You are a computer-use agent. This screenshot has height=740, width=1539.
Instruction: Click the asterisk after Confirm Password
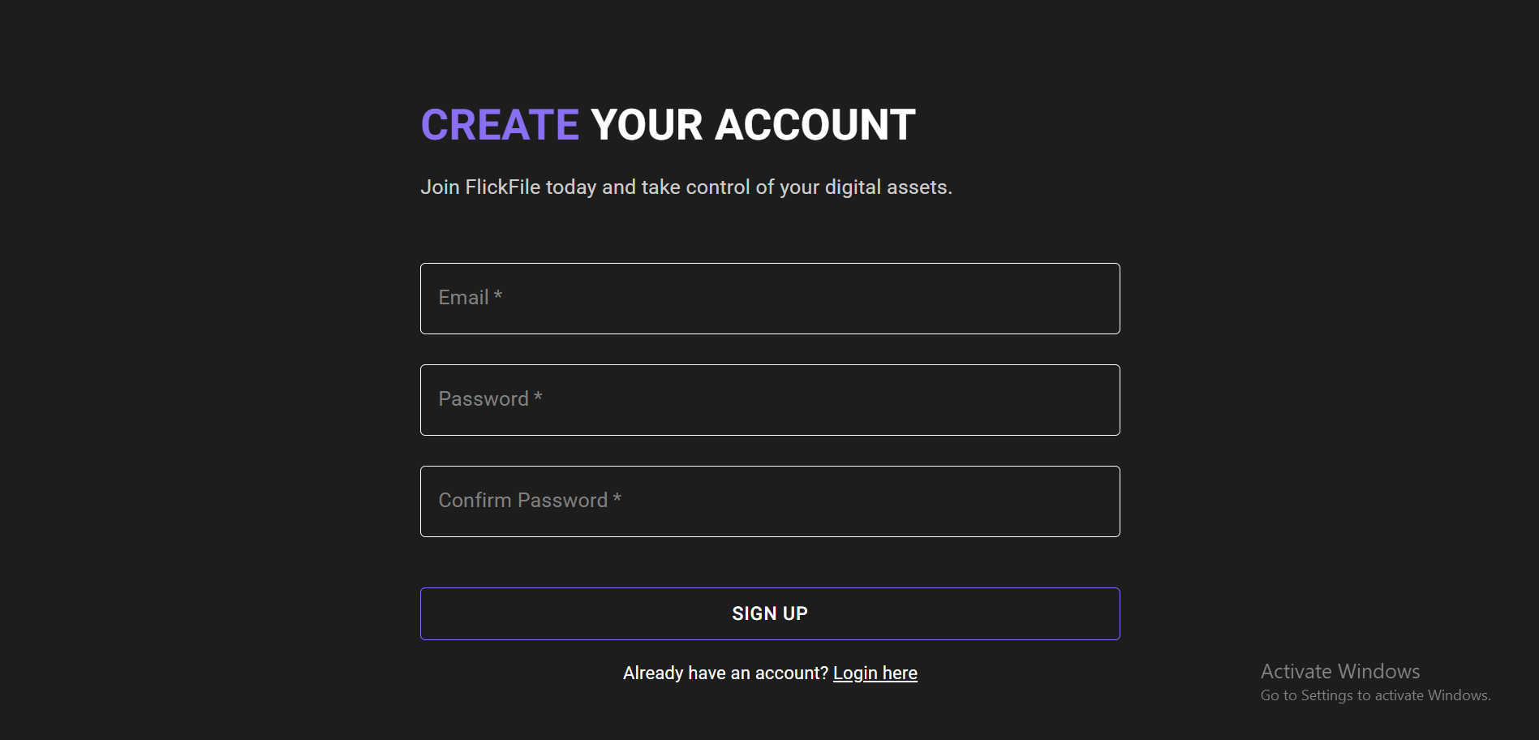[x=617, y=498]
